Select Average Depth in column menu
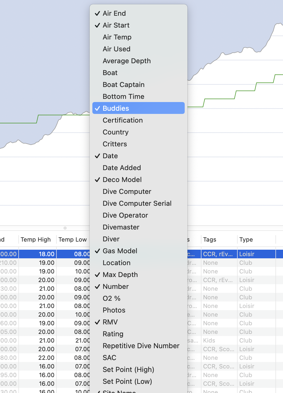 tap(126, 61)
